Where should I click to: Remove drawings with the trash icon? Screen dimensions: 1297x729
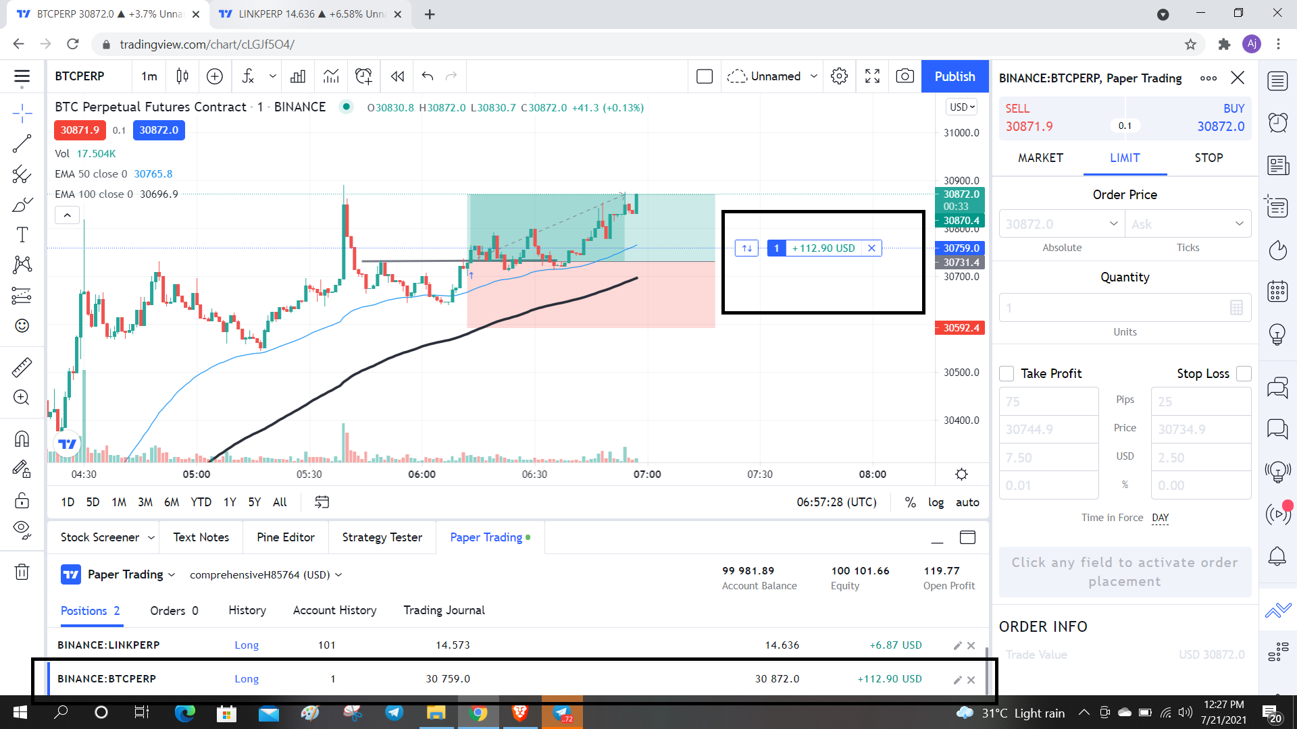coord(22,572)
